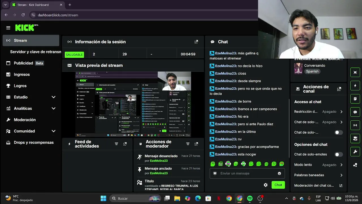Open Logros in the sidebar

31,86
